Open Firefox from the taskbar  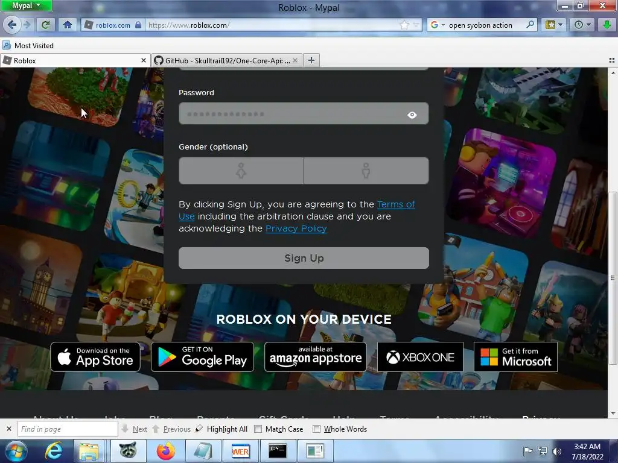point(165,451)
